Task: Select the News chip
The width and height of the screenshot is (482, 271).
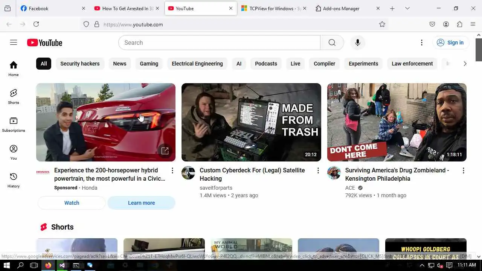Action: (x=120, y=64)
